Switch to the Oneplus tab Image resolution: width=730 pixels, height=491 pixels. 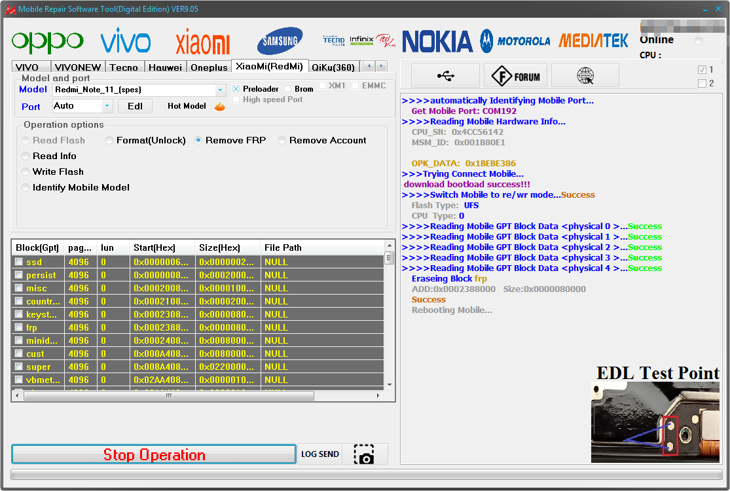pyautogui.click(x=209, y=67)
